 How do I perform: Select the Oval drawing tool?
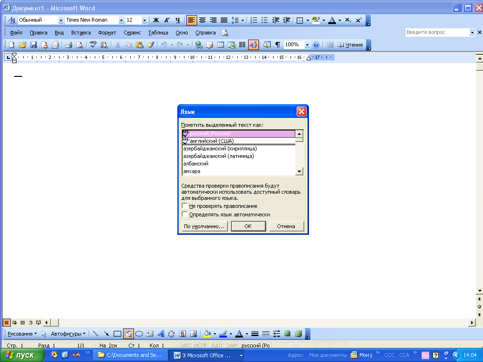[x=139, y=334]
